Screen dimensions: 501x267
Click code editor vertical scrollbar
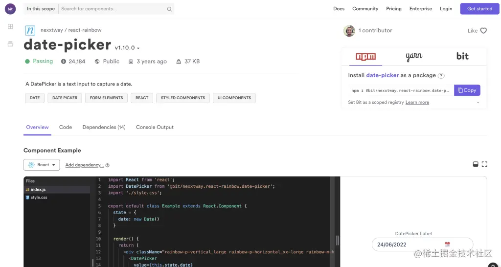point(332,222)
